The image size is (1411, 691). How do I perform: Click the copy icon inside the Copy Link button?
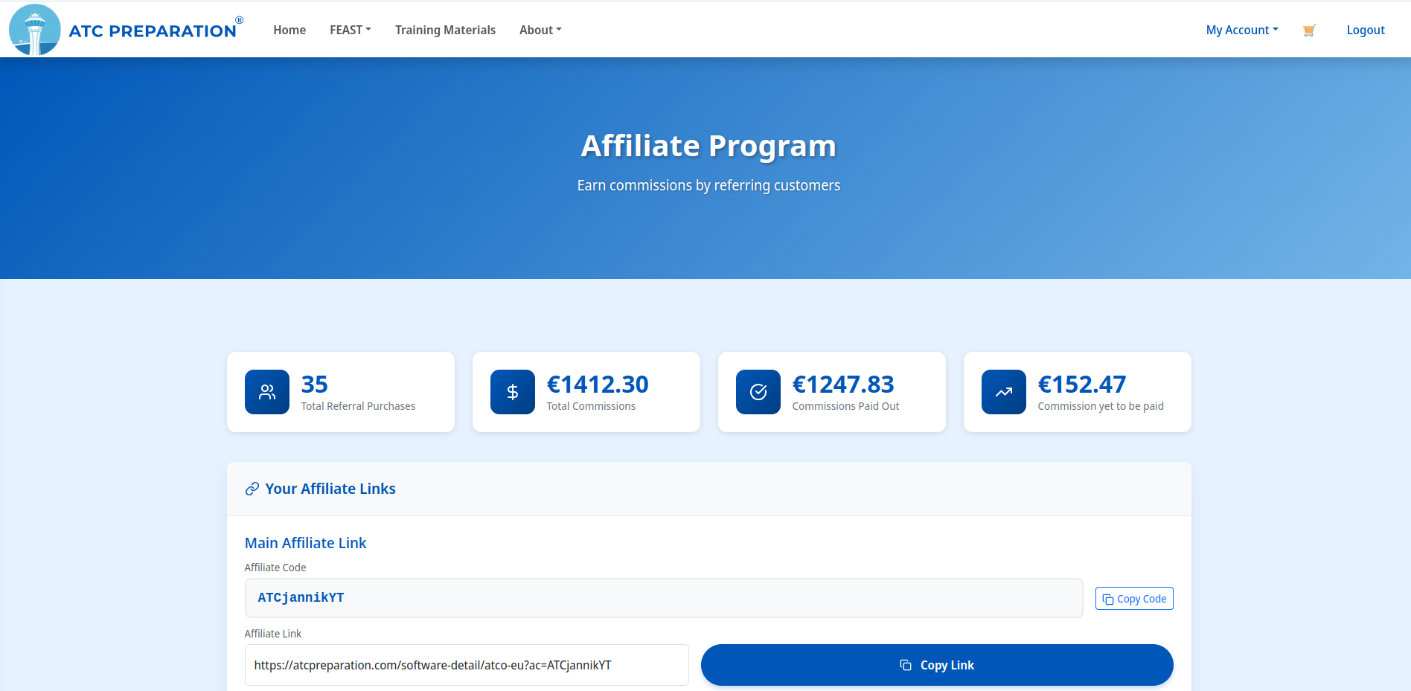click(x=904, y=664)
